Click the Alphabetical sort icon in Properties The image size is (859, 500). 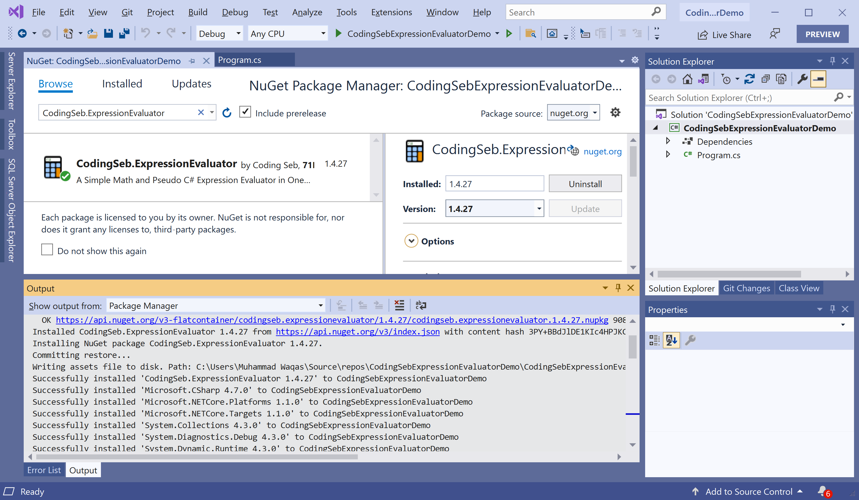(671, 340)
